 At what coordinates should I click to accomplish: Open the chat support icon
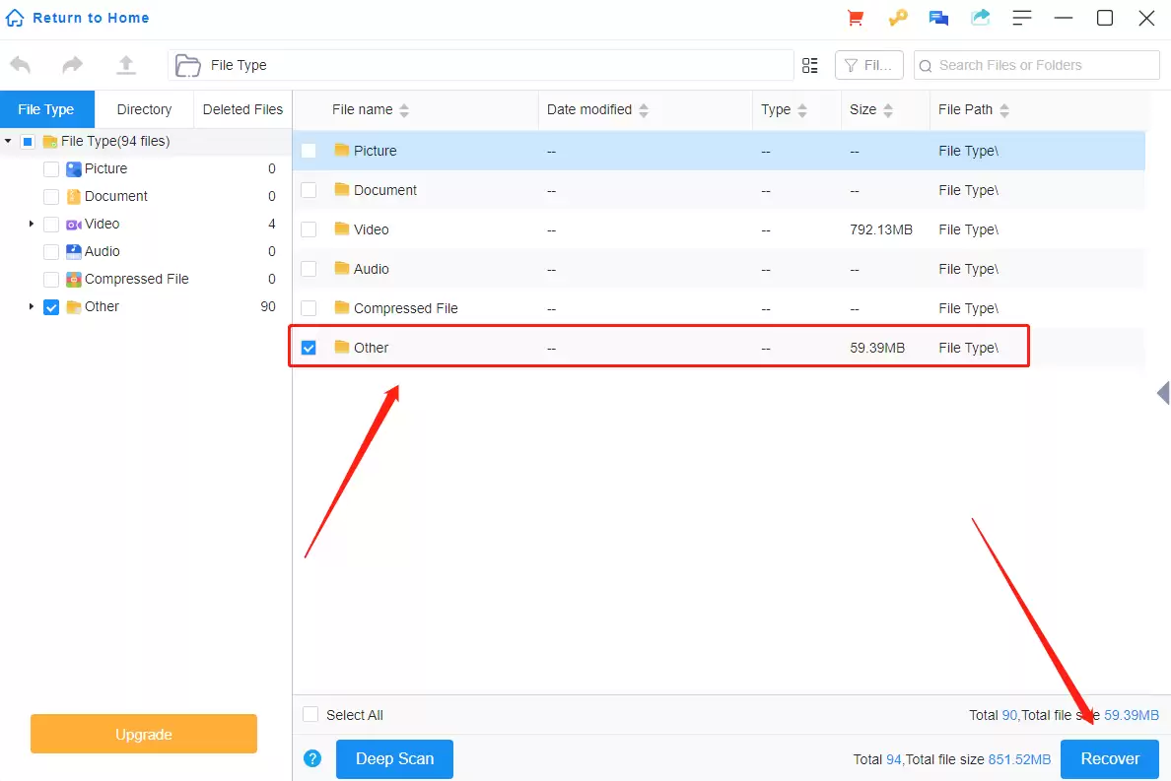[938, 18]
